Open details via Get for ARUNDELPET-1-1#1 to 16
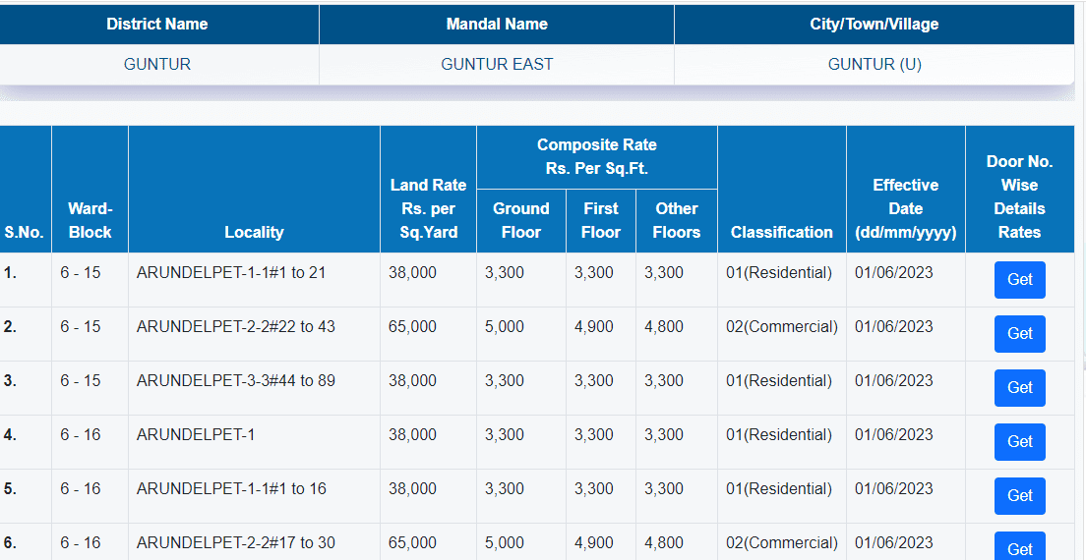This screenshot has height=560, width=1086. (x=1019, y=496)
